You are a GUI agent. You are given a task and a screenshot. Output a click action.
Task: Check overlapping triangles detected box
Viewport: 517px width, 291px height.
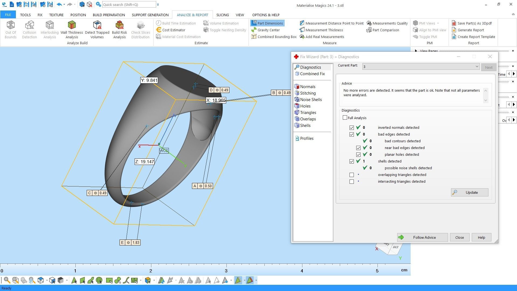coord(352,175)
